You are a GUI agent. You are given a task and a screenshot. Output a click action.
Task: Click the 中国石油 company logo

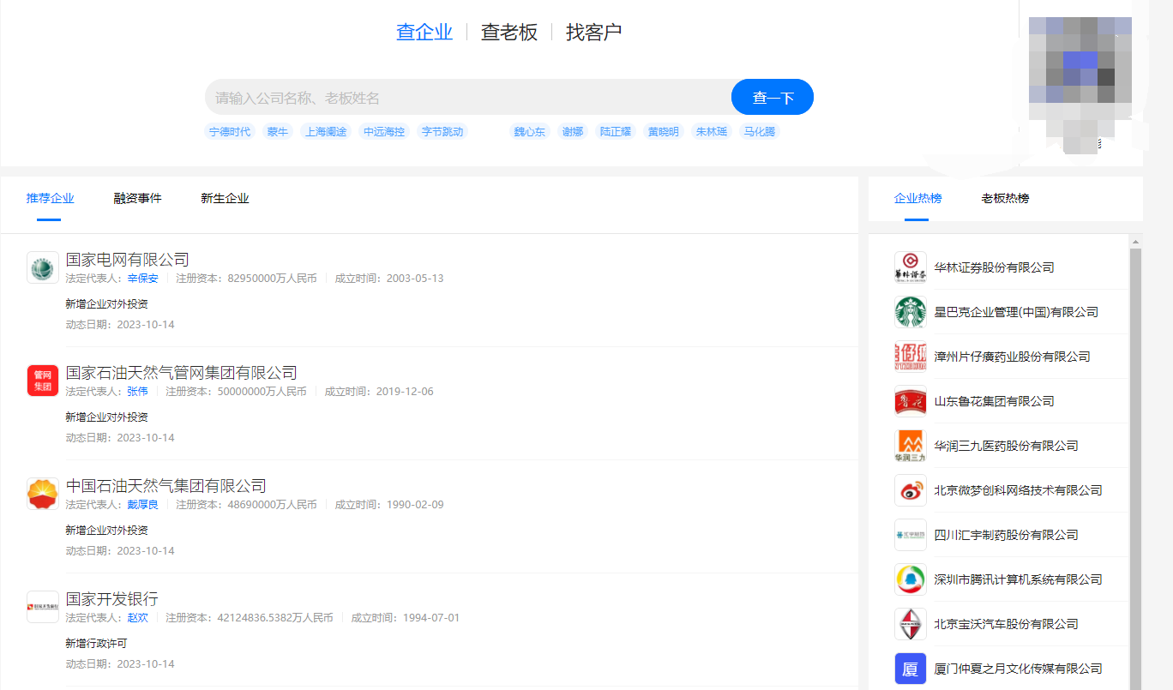click(x=43, y=494)
